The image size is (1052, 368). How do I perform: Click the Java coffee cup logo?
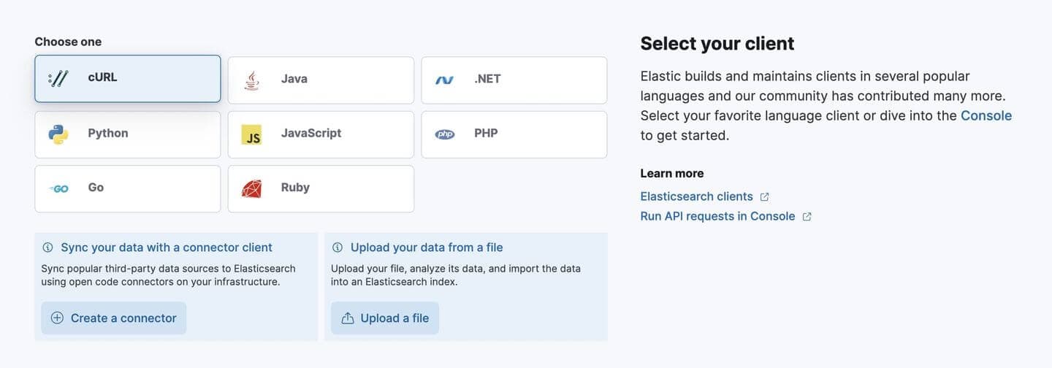[x=251, y=80]
